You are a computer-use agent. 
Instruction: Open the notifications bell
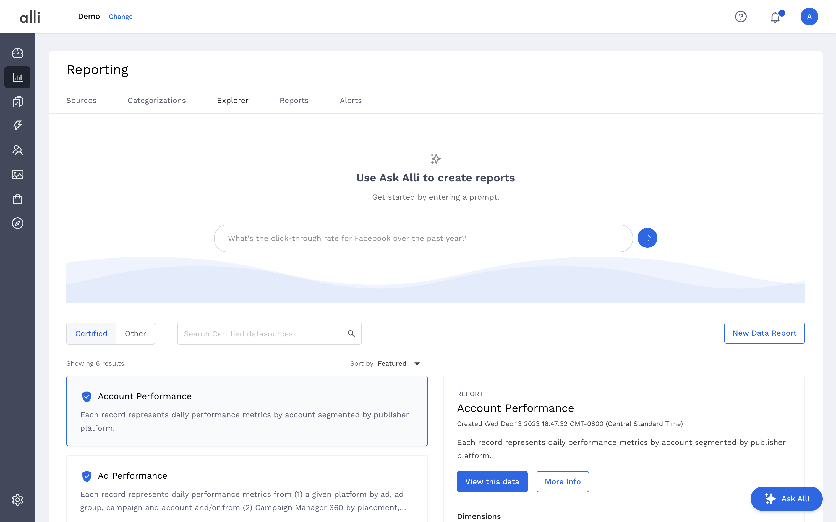(775, 17)
